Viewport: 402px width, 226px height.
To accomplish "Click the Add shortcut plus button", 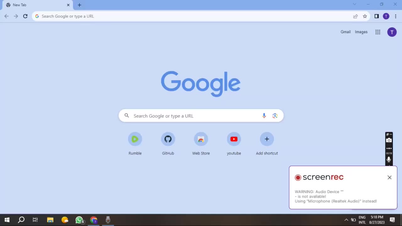I will [267, 139].
